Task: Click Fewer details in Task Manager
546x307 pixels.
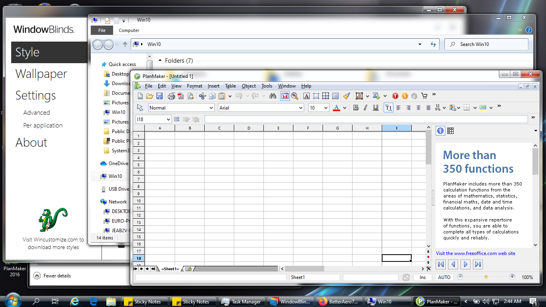Action: 57,276
